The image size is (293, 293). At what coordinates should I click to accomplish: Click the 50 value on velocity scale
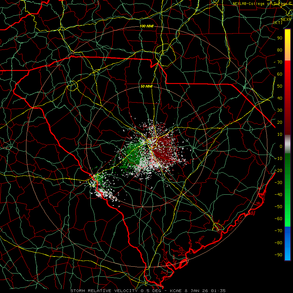point(280,86)
